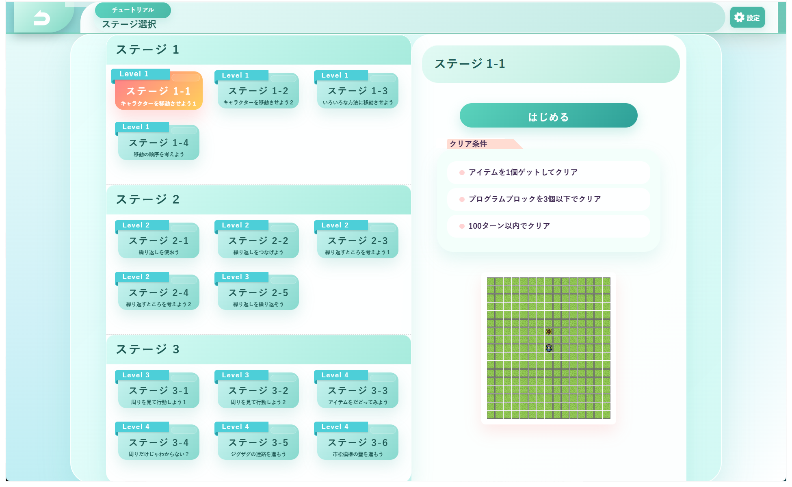792x487 pixels.
Task: Click the ステージ 1 section header
Action: pyautogui.click(x=259, y=50)
